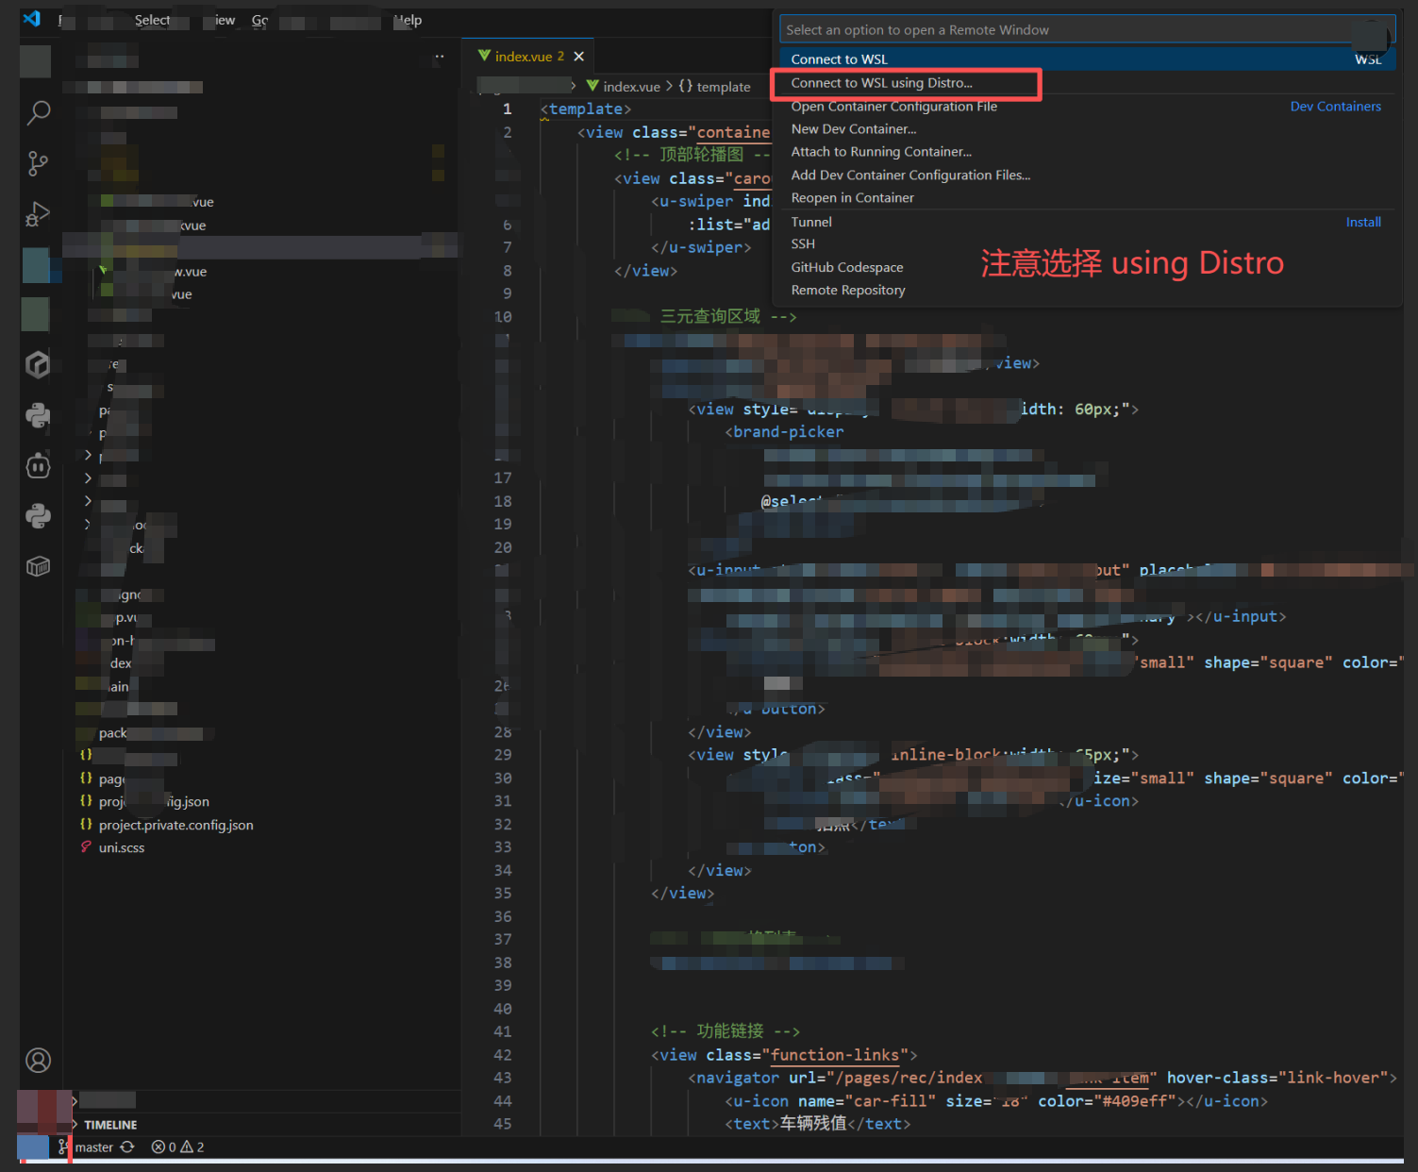Viewport: 1418px width, 1172px height.
Task: Open explorer More Actions ellipsis
Action: (x=439, y=57)
